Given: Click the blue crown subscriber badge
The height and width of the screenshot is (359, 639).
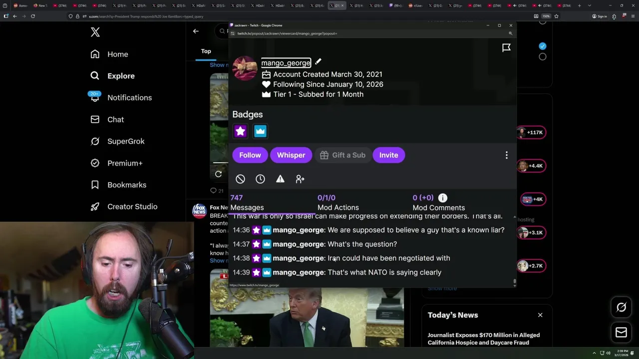Looking at the screenshot, I should 260,131.
